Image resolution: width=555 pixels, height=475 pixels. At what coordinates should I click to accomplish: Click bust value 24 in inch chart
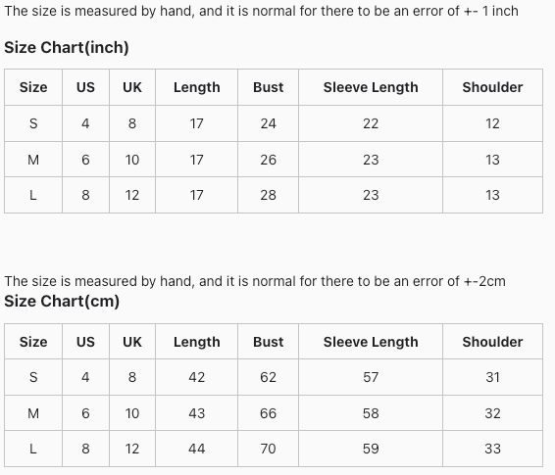tap(268, 123)
